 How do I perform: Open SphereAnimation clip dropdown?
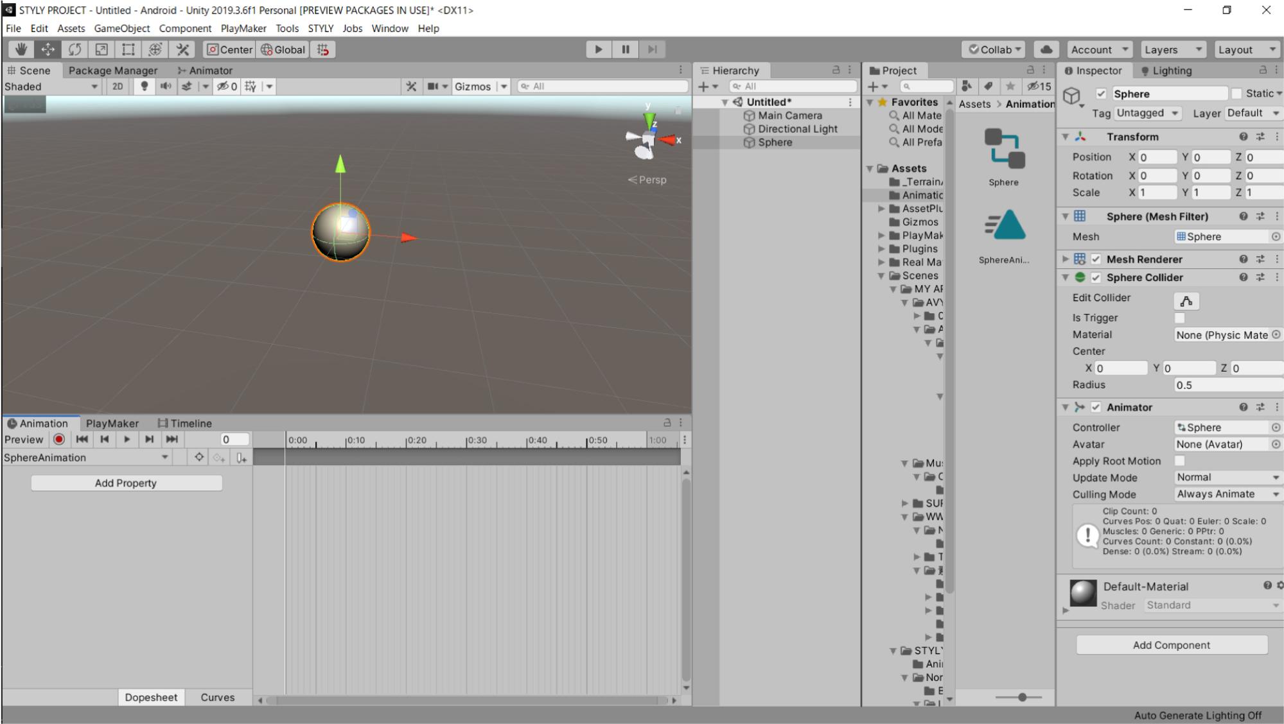coord(87,458)
